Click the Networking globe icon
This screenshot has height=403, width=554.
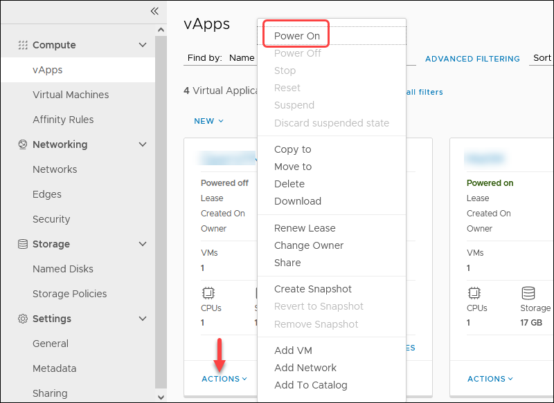[23, 144]
